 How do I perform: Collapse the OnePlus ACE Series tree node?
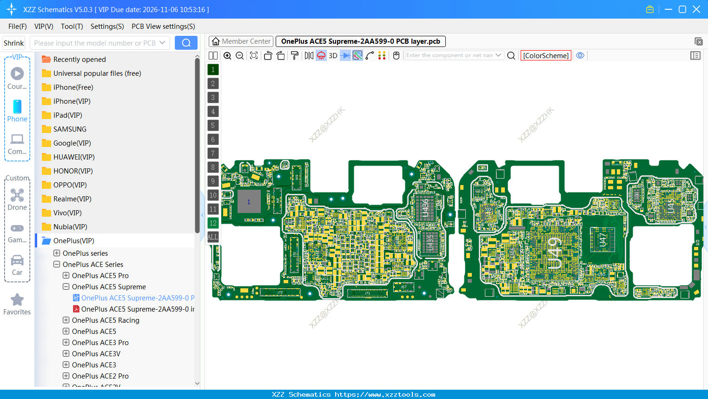click(x=56, y=264)
